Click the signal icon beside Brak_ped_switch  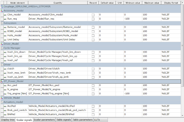click(5, 111)
